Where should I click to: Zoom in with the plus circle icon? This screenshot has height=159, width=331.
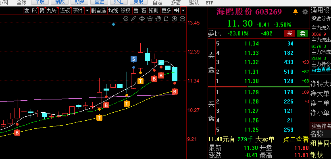point(174,19)
